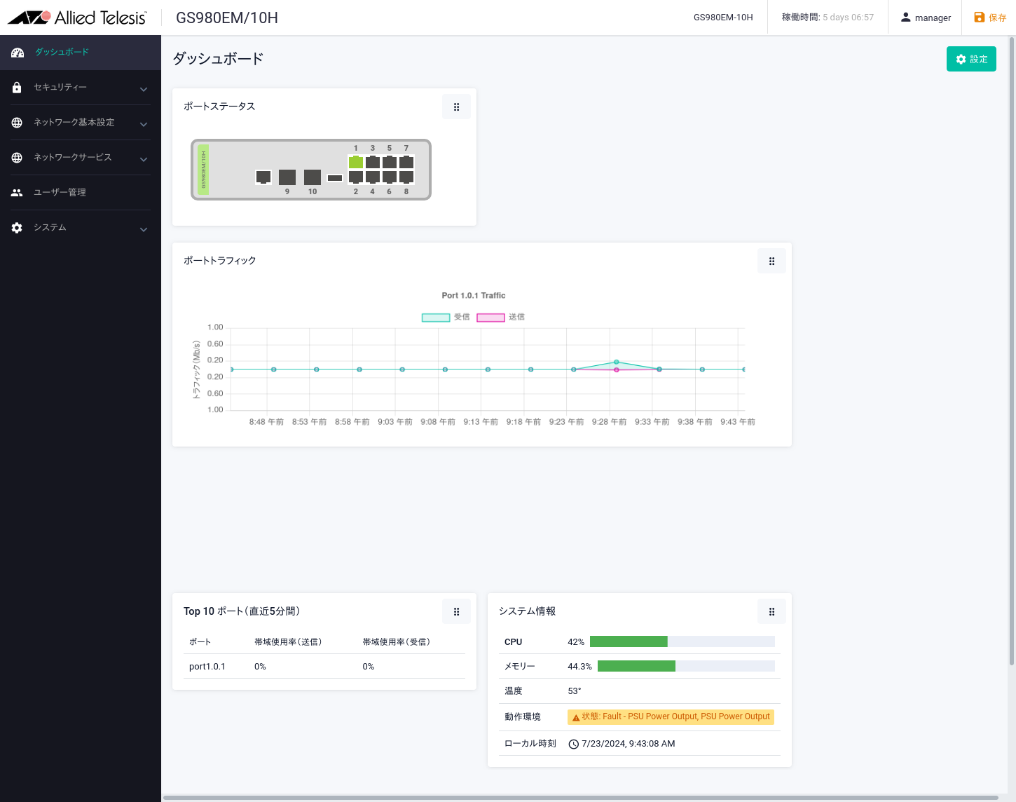
Task: Open the manager user account menu
Action: (x=926, y=18)
